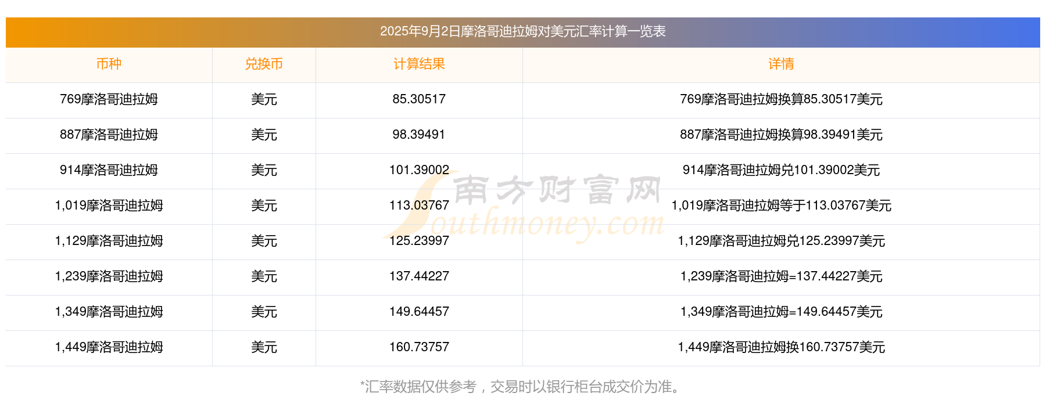Click detail 769摩洛哥迪拉姆换算85.30517美元
The image size is (1046, 418).
pos(781,99)
